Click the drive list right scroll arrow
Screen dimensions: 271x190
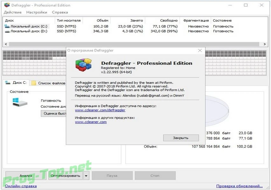click(265, 44)
